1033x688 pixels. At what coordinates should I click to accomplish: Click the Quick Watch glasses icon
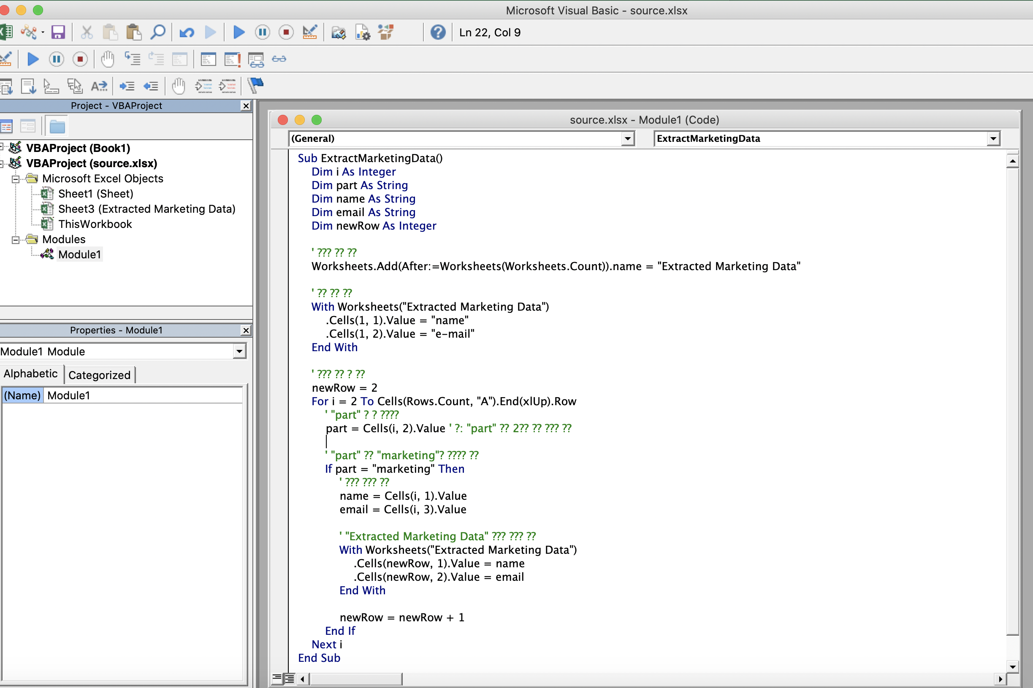pos(279,59)
